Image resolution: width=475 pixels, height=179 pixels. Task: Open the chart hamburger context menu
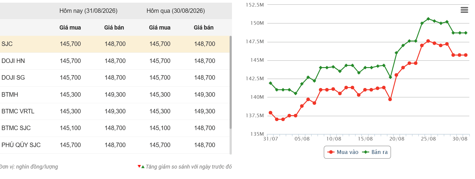(x=464, y=10)
